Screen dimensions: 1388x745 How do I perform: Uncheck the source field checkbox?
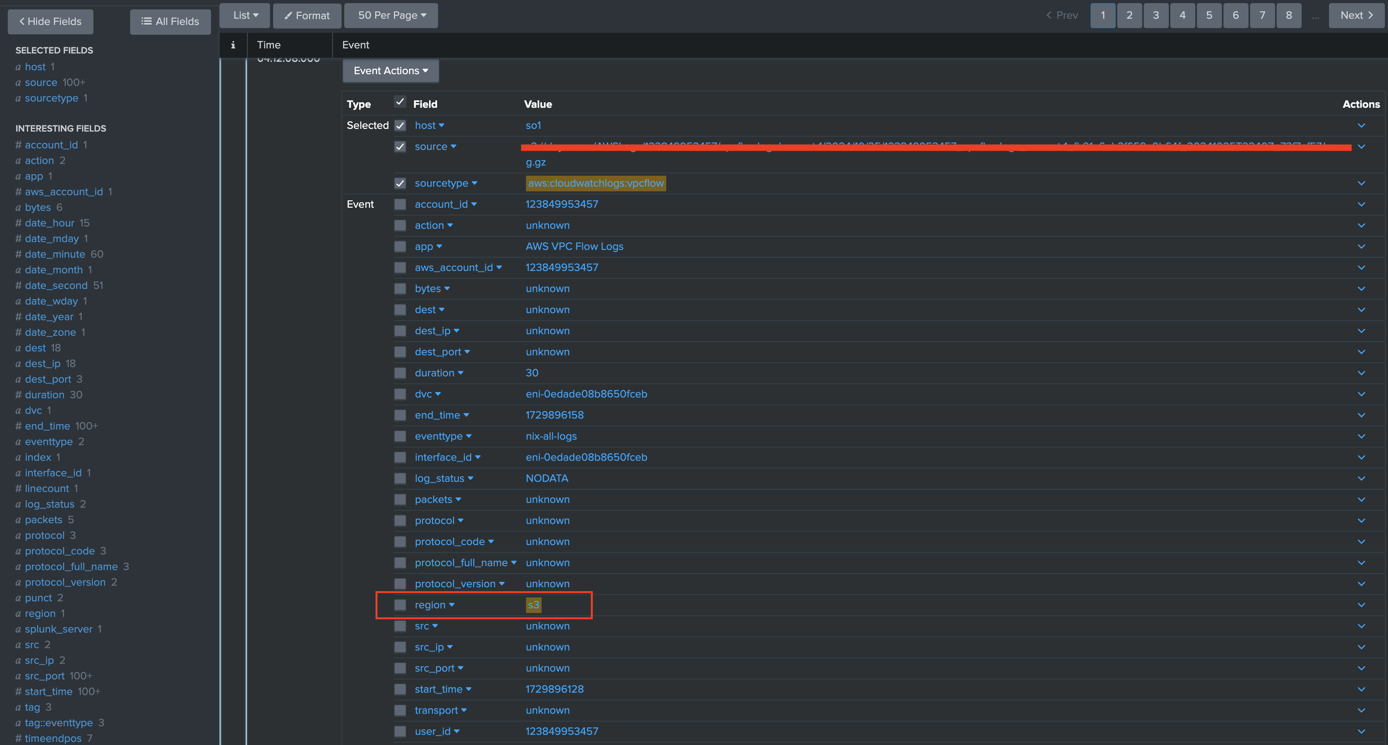401,146
